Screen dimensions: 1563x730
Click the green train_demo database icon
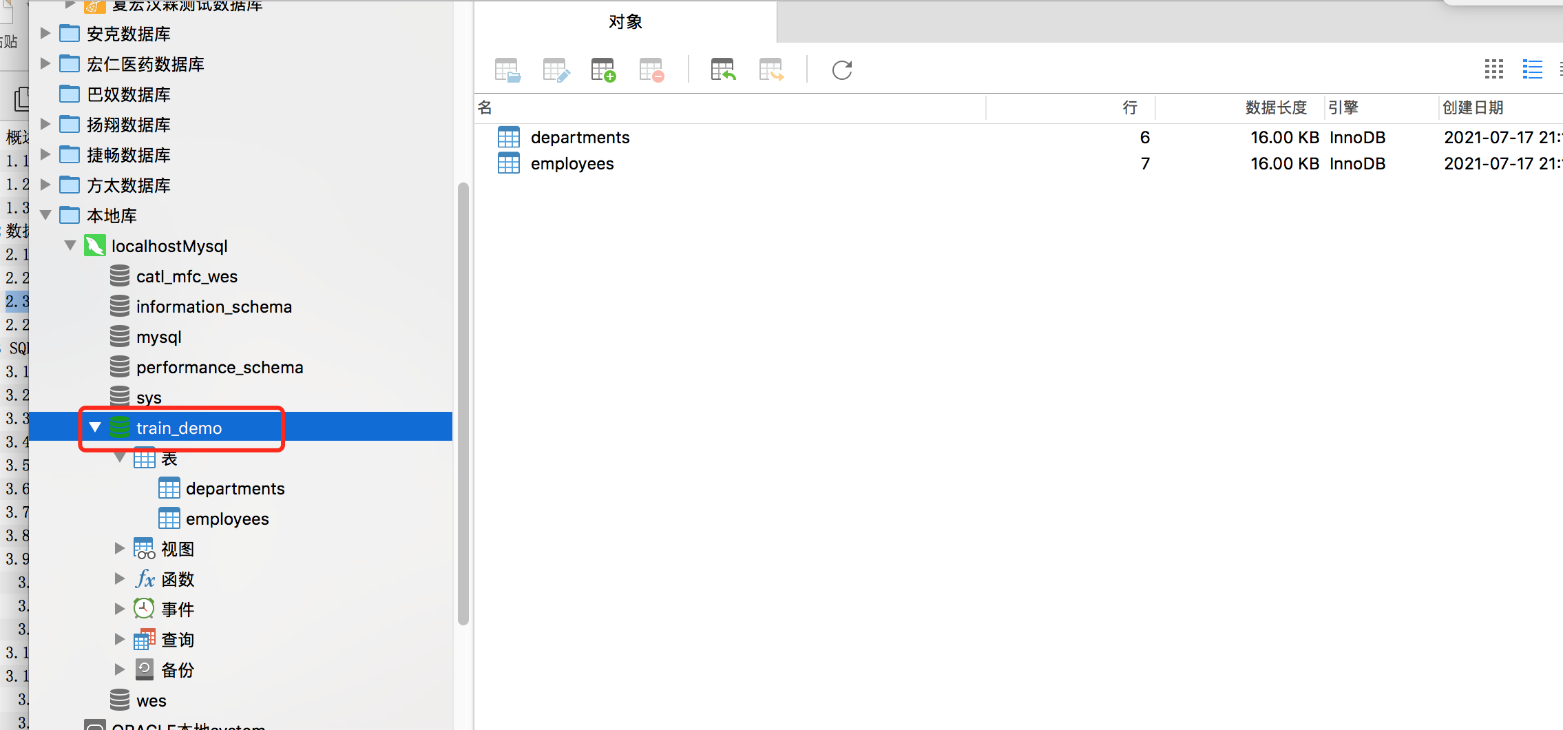point(120,427)
